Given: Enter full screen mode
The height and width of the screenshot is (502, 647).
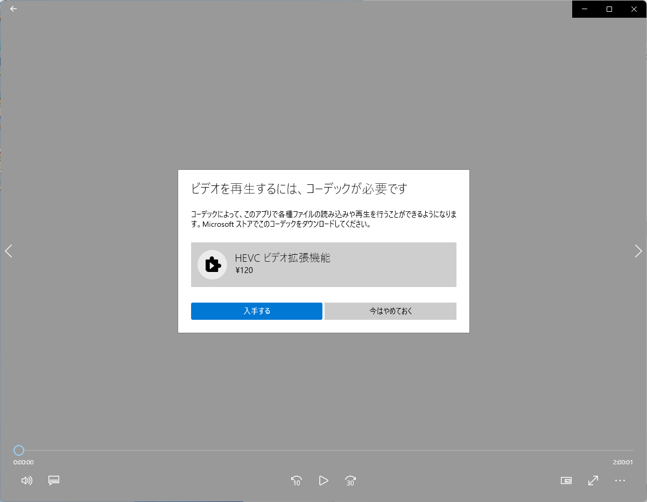Looking at the screenshot, I should click(x=593, y=481).
